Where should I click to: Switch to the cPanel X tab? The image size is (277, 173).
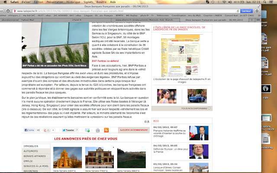[77, 20]
